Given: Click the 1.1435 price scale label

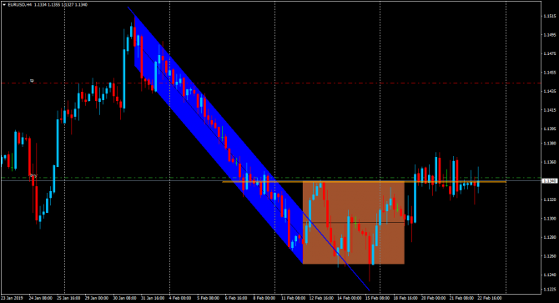Looking at the screenshot, I should coord(549,91).
